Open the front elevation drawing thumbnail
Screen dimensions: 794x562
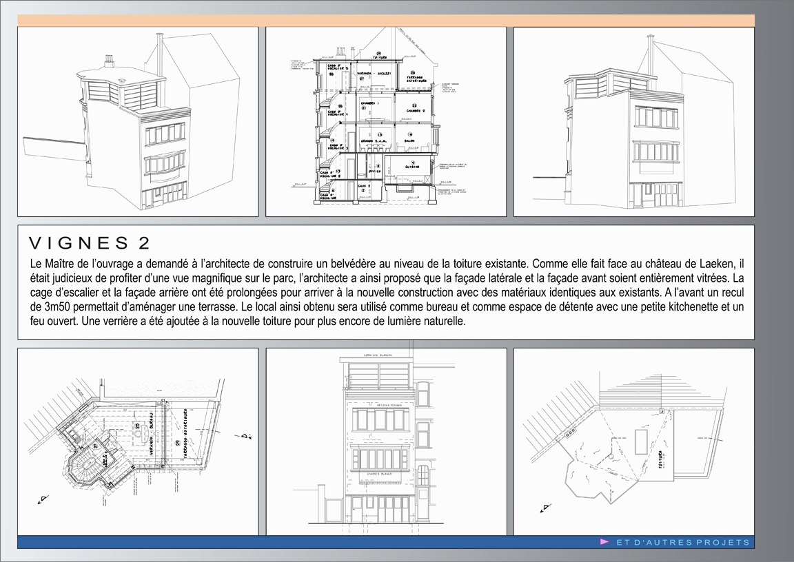pyautogui.click(x=386, y=441)
